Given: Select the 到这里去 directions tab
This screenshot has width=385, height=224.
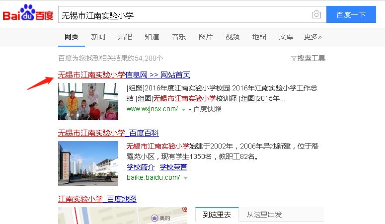Looking at the screenshot, I should [x=217, y=215].
